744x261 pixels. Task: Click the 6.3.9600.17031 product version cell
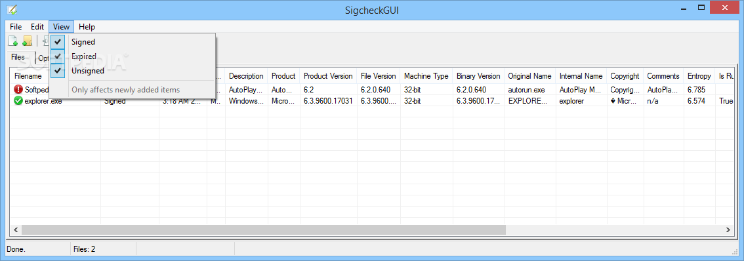[x=328, y=100]
